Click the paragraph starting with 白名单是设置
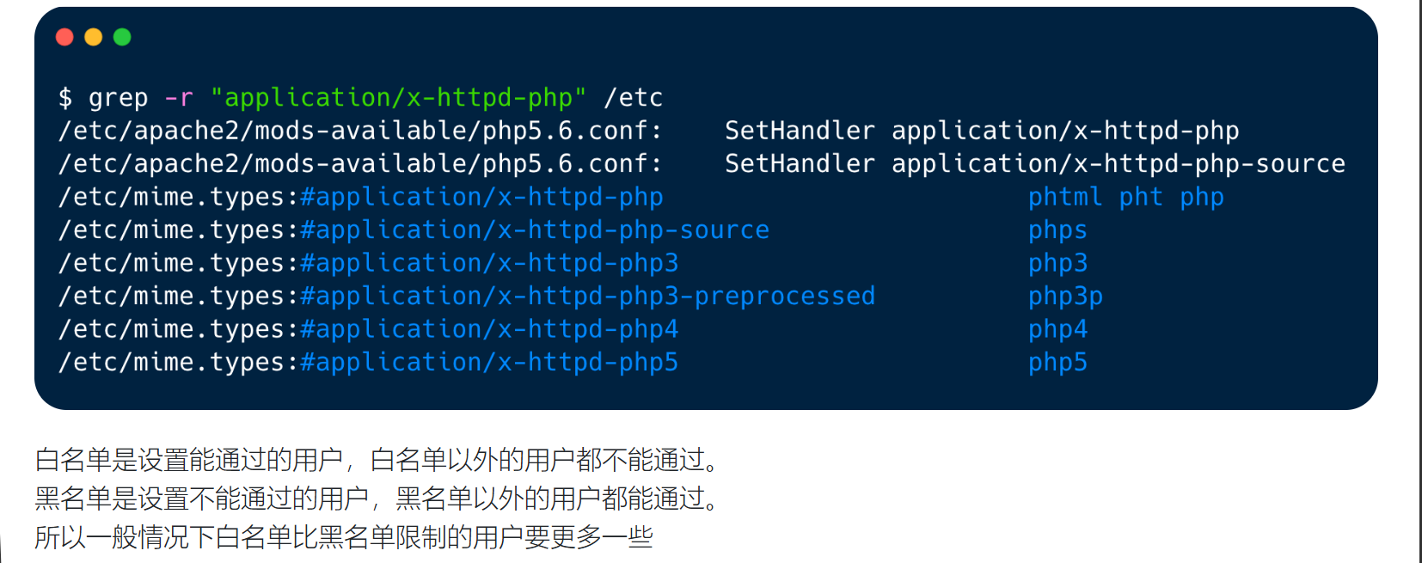Viewport: 1422px width, 563px height. 377,461
